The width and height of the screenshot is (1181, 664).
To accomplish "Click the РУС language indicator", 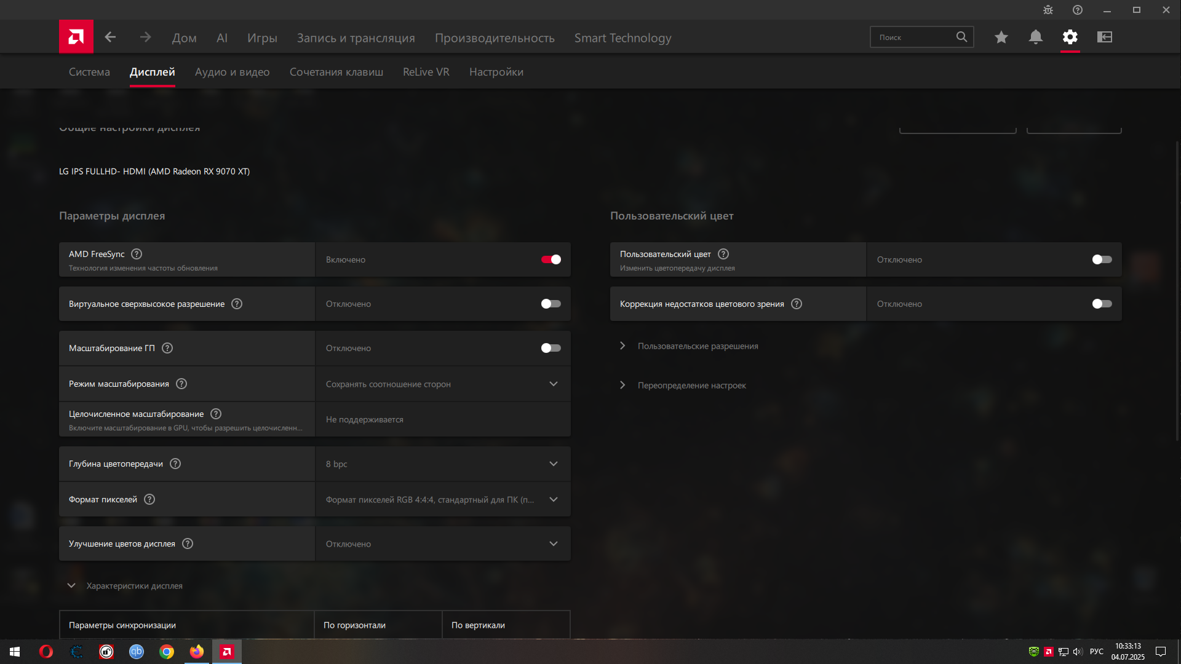I will pyautogui.click(x=1097, y=652).
